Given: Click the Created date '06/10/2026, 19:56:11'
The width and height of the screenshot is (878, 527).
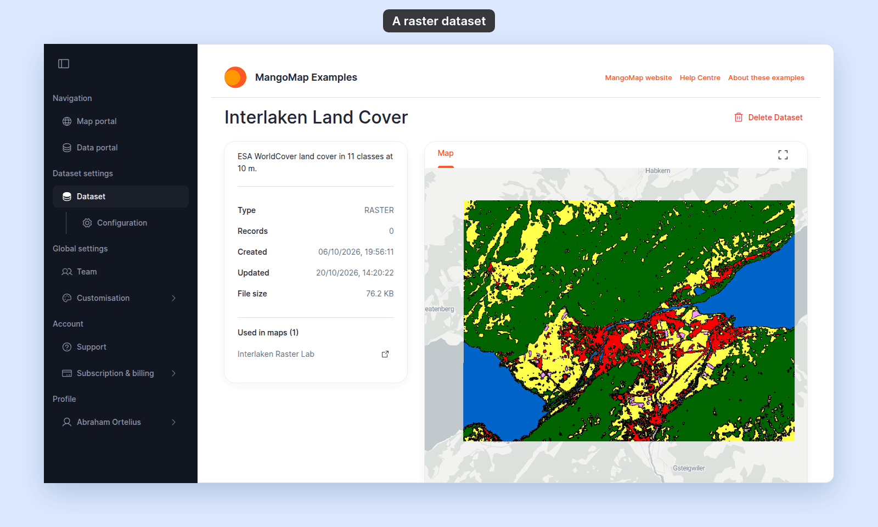Looking at the screenshot, I should (356, 252).
